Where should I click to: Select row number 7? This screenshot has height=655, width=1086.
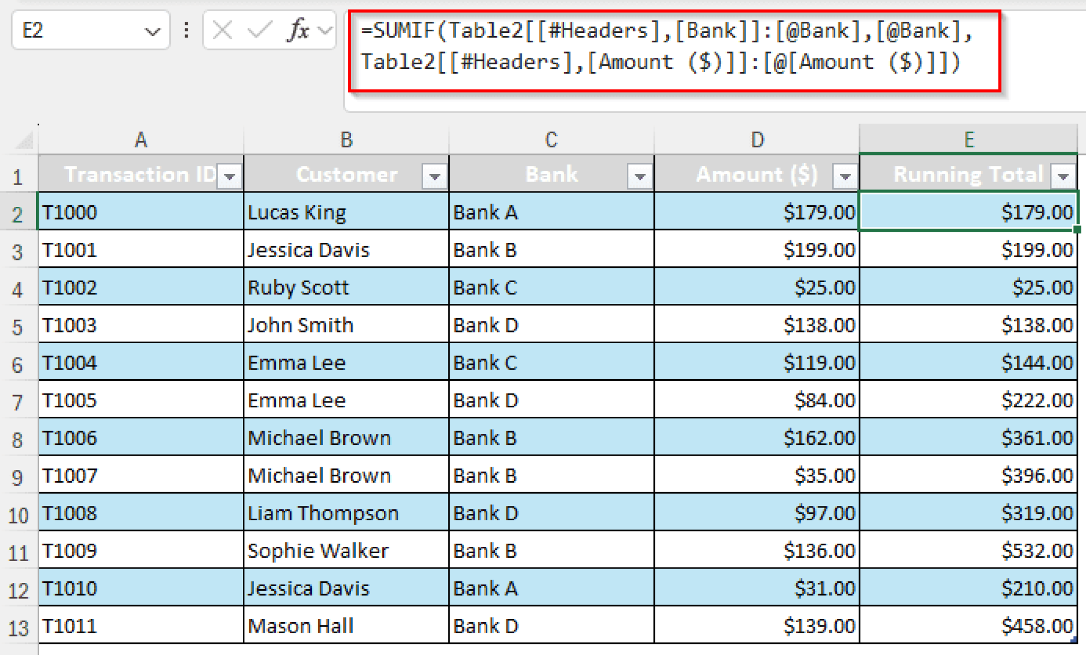(x=19, y=400)
